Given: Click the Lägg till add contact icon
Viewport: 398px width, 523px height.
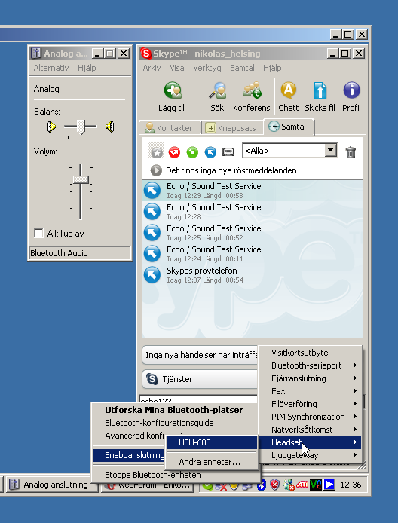Looking at the screenshot, I should coord(173,90).
